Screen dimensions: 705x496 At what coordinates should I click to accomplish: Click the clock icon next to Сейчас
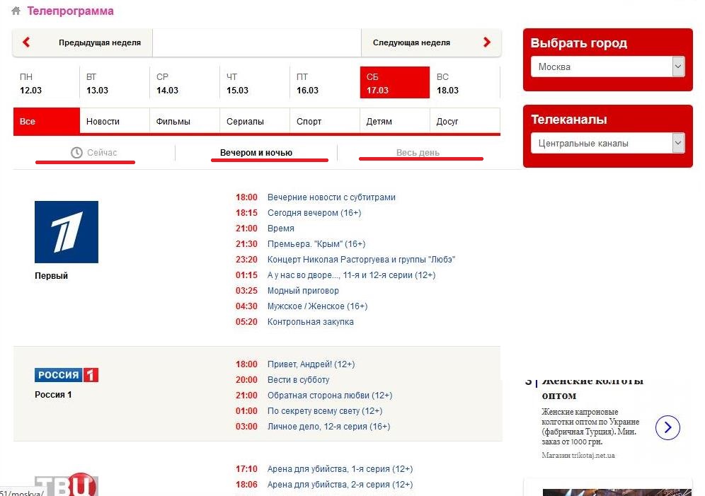[76, 153]
